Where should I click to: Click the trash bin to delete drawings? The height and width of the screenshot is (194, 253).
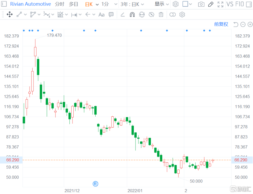pos(161,15)
